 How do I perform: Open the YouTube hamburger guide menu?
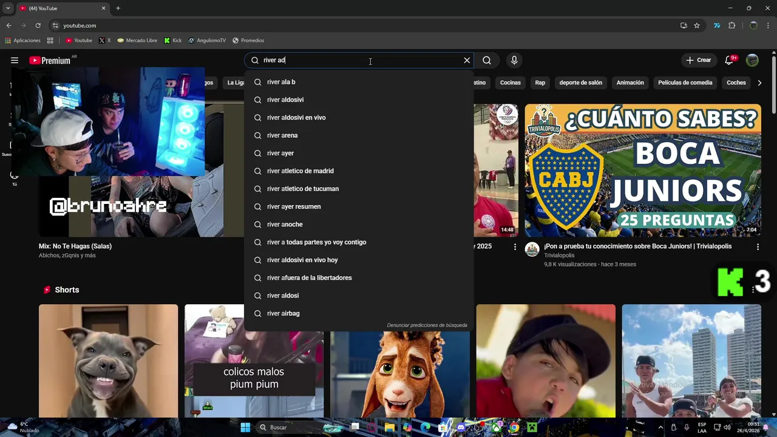[x=15, y=60]
